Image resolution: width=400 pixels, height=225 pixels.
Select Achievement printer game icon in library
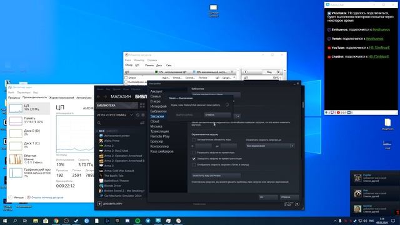pyautogui.click(x=101, y=136)
